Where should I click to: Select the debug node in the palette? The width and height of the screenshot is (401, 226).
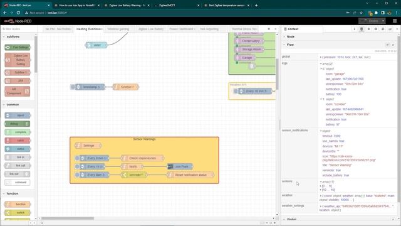pyautogui.click(x=18, y=124)
